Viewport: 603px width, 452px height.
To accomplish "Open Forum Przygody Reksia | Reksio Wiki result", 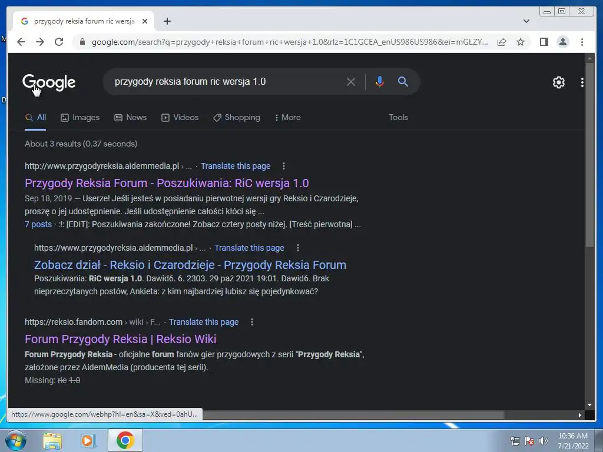I will [120, 339].
